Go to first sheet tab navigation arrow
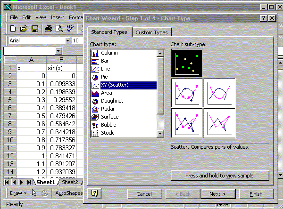 7,182
